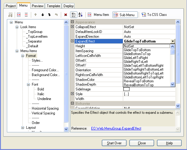Select the _TopGroup tree item
Viewport: 187px width, 150px height.
click(x=34, y=32)
